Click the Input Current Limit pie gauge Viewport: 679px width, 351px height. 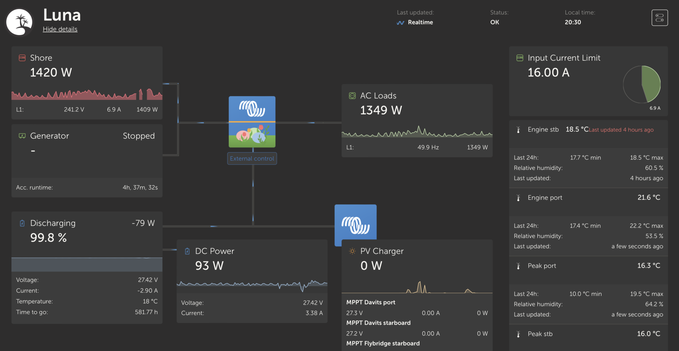642,84
